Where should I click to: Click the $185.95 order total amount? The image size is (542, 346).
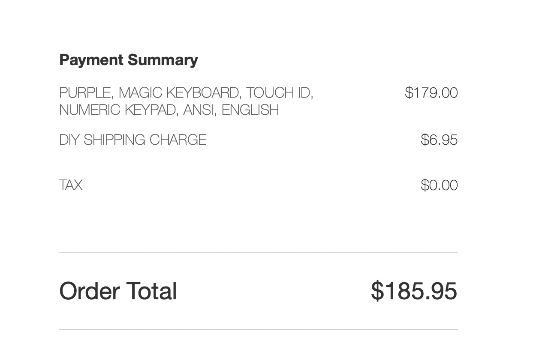414,291
